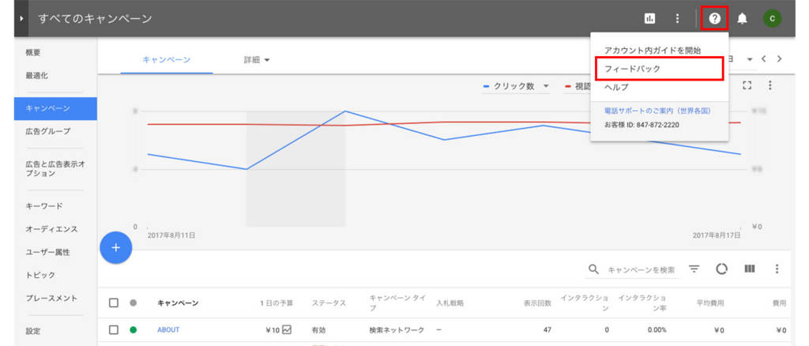Viewport: 809px width, 346px height.
Task: Open ユーザー属性 in the sidebar
Action: point(48,252)
